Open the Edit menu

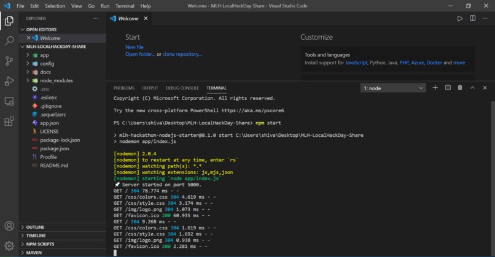(34, 6)
